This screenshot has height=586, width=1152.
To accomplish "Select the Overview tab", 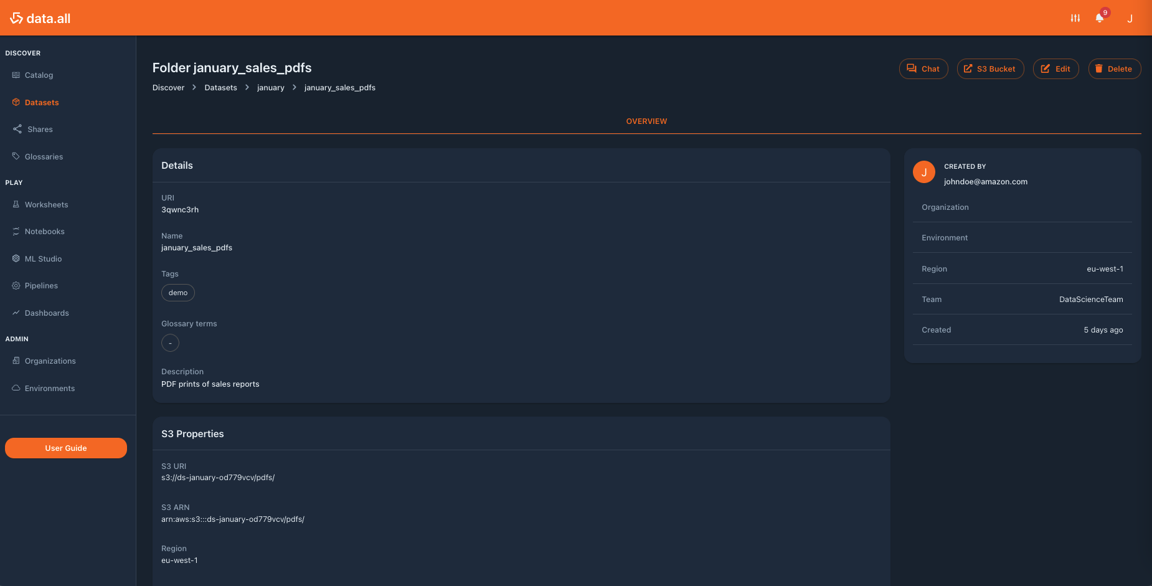I will pyautogui.click(x=646, y=121).
